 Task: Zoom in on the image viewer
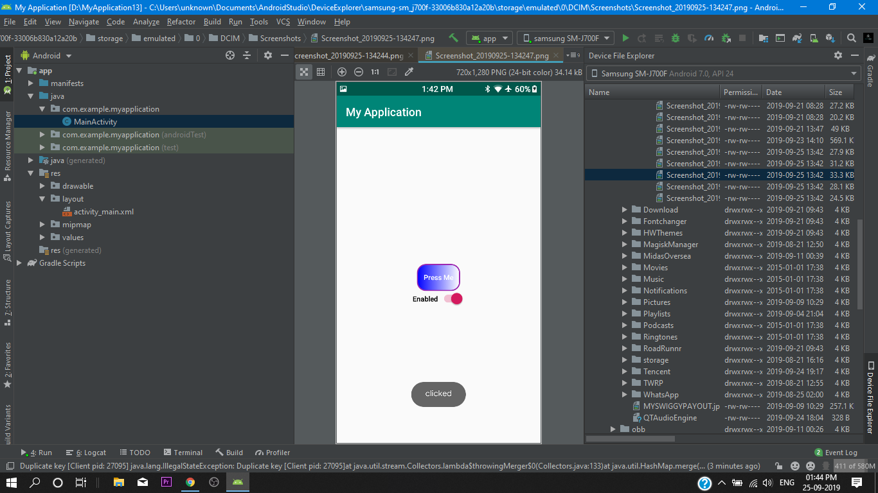(342, 72)
